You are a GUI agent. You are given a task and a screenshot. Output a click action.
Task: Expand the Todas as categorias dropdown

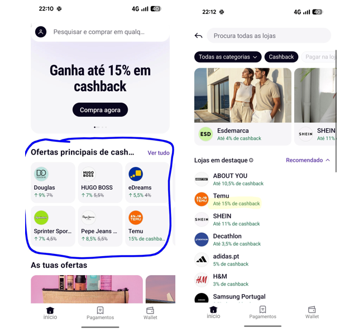tap(228, 57)
